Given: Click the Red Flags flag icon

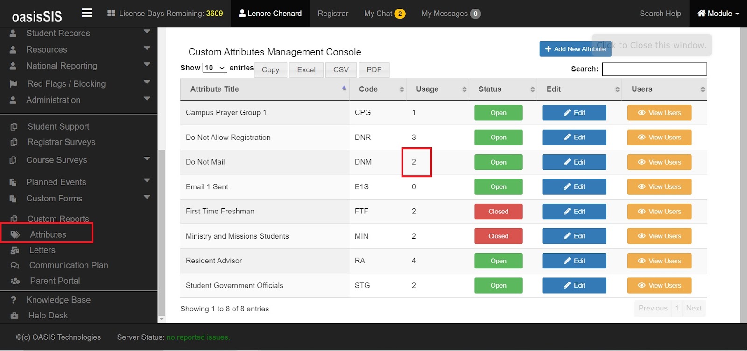Looking at the screenshot, I should pyautogui.click(x=14, y=84).
